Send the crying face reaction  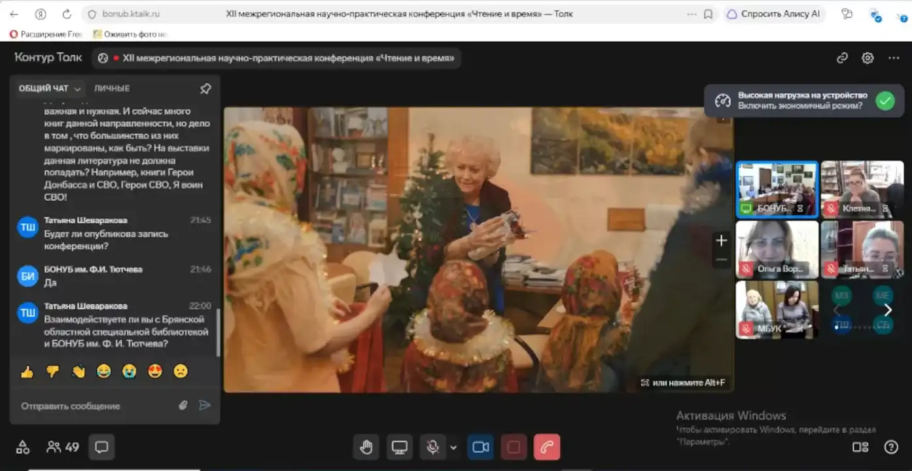point(130,372)
